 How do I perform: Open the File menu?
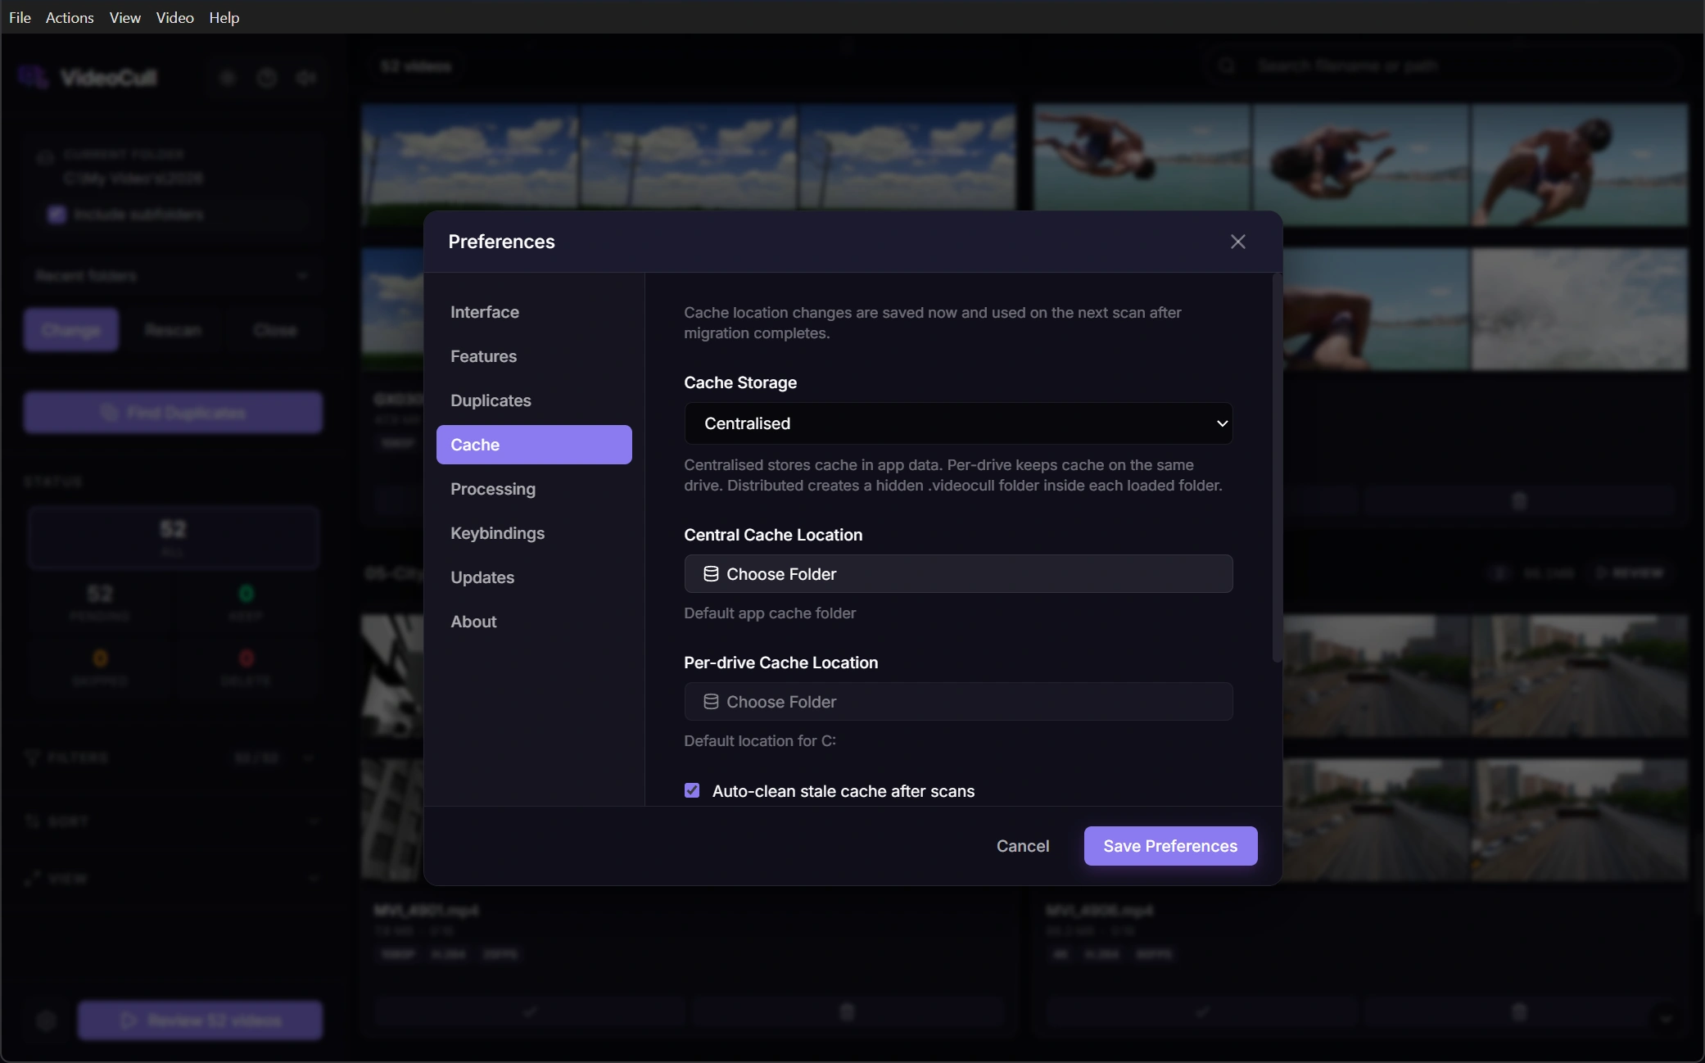tap(20, 17)
